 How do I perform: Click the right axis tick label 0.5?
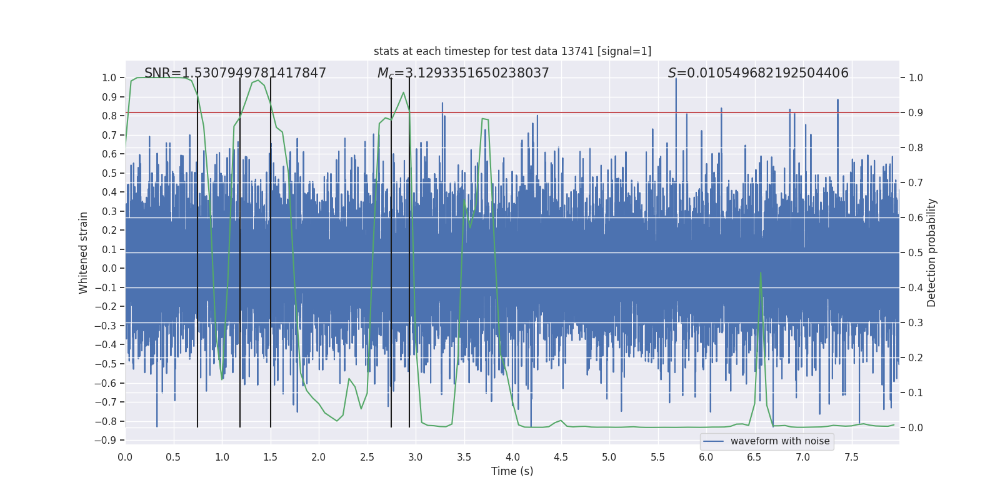[916, 253]
